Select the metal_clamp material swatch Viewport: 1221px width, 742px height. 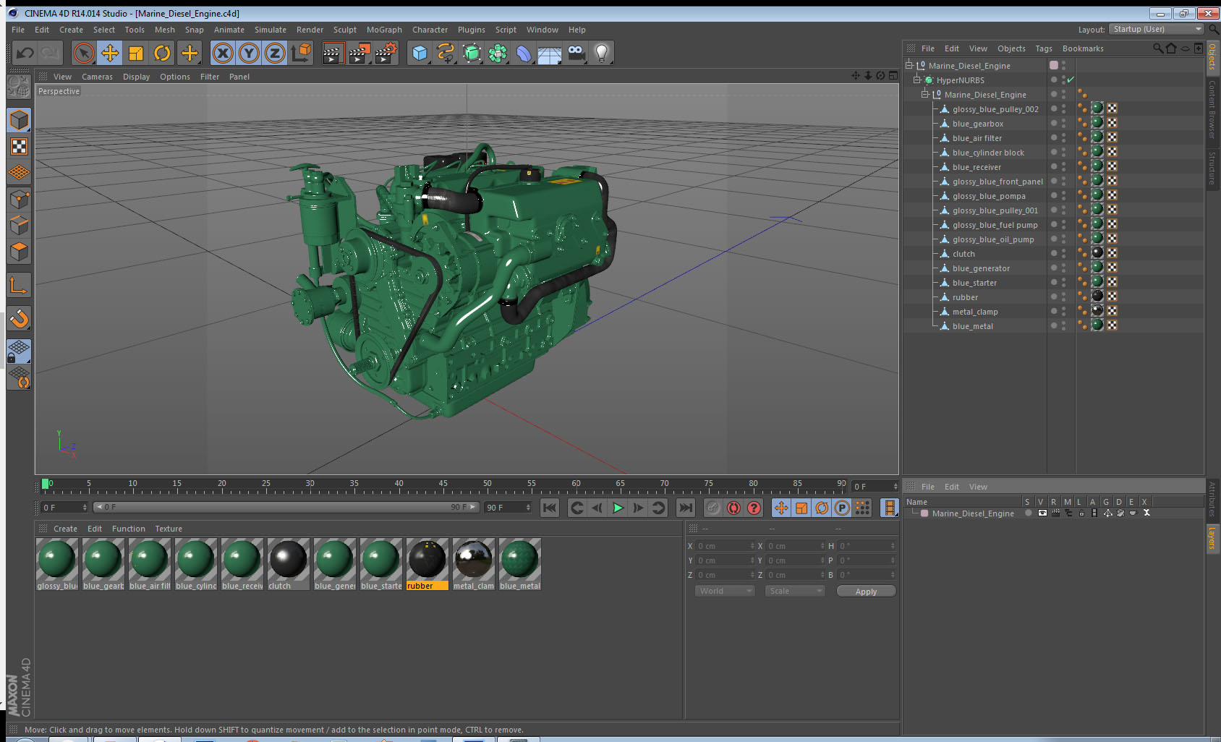pos(474,564)
